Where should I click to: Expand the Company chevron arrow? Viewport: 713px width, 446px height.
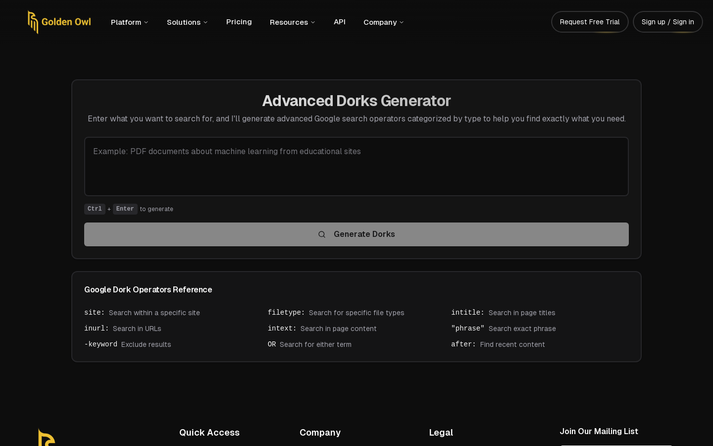(x=402, y=22)
